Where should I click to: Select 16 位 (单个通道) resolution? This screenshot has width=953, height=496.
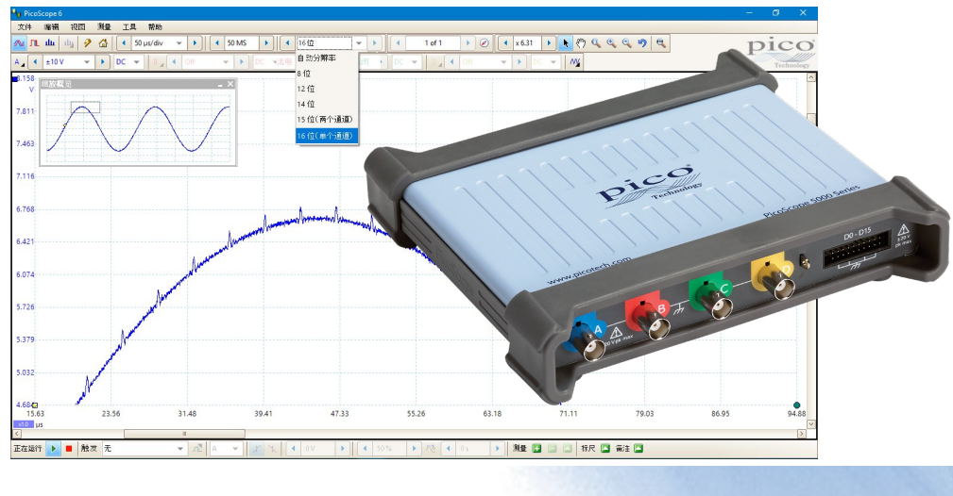[x=327, y=136]
